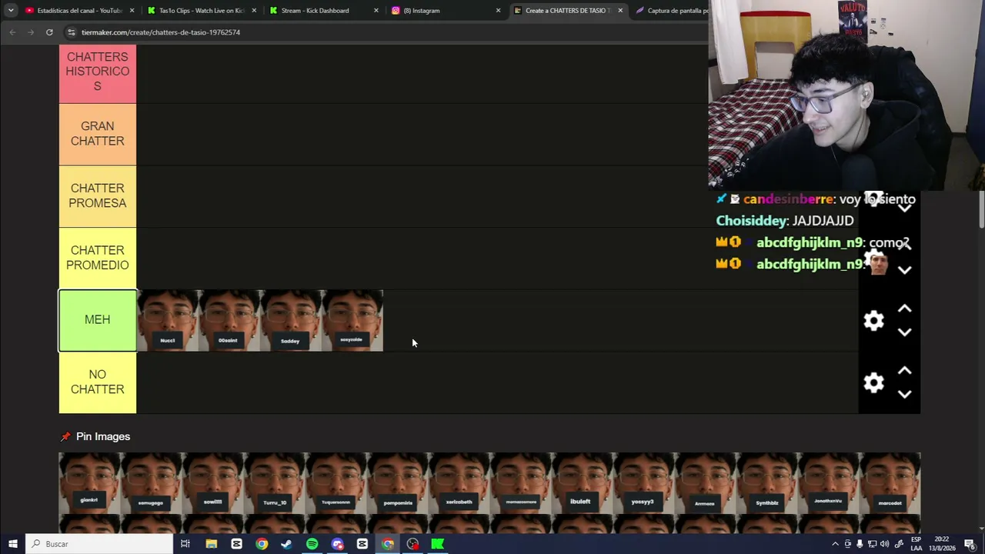Image resolution: width=985 pixels, height=554 pixels.
Task: Pick the mamazsemere image thumbnail
Action: (x=520, y=483)
